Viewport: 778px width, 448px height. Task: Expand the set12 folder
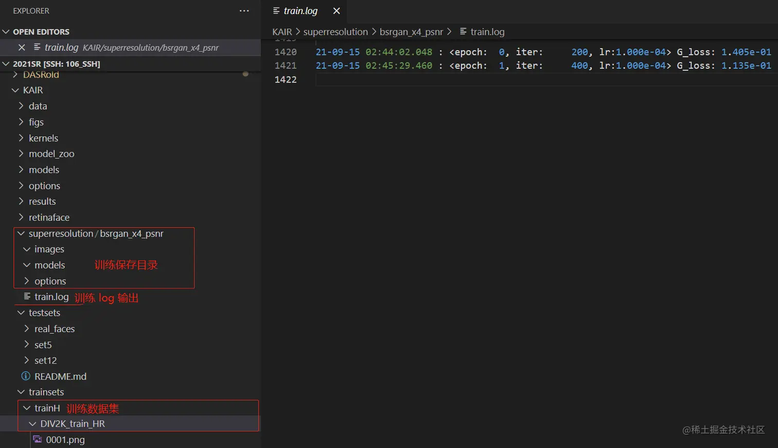(x=27, y=360)
